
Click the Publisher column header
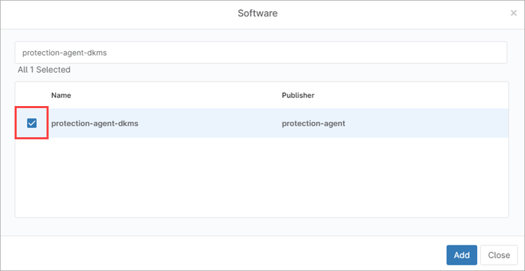pos(298,95)
